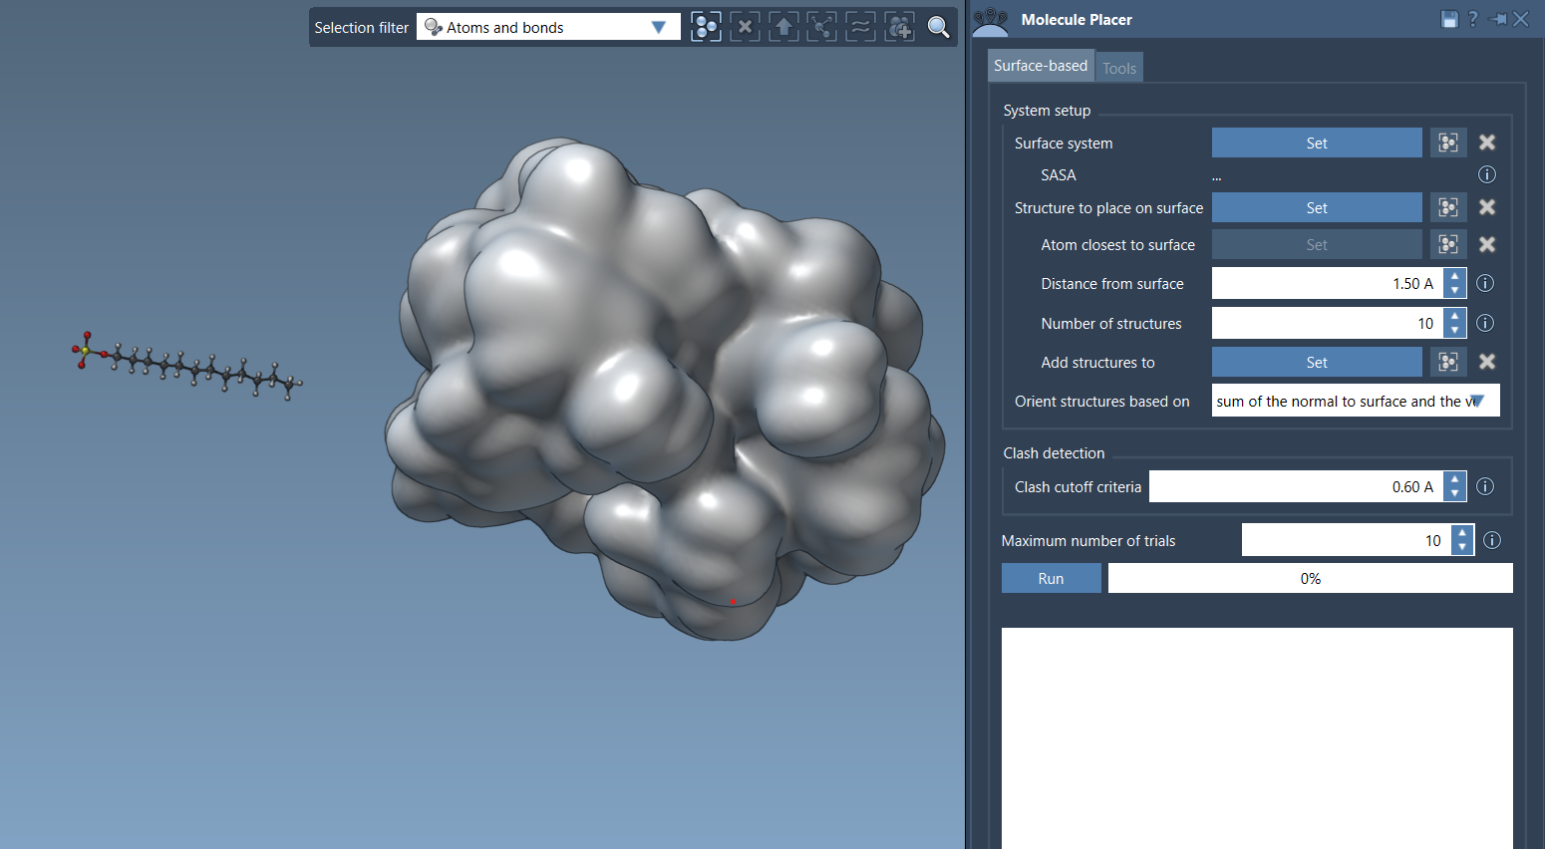Click the select-all atoms icon beside the filter
1545x849 pixels.
[x=706, y=27]
